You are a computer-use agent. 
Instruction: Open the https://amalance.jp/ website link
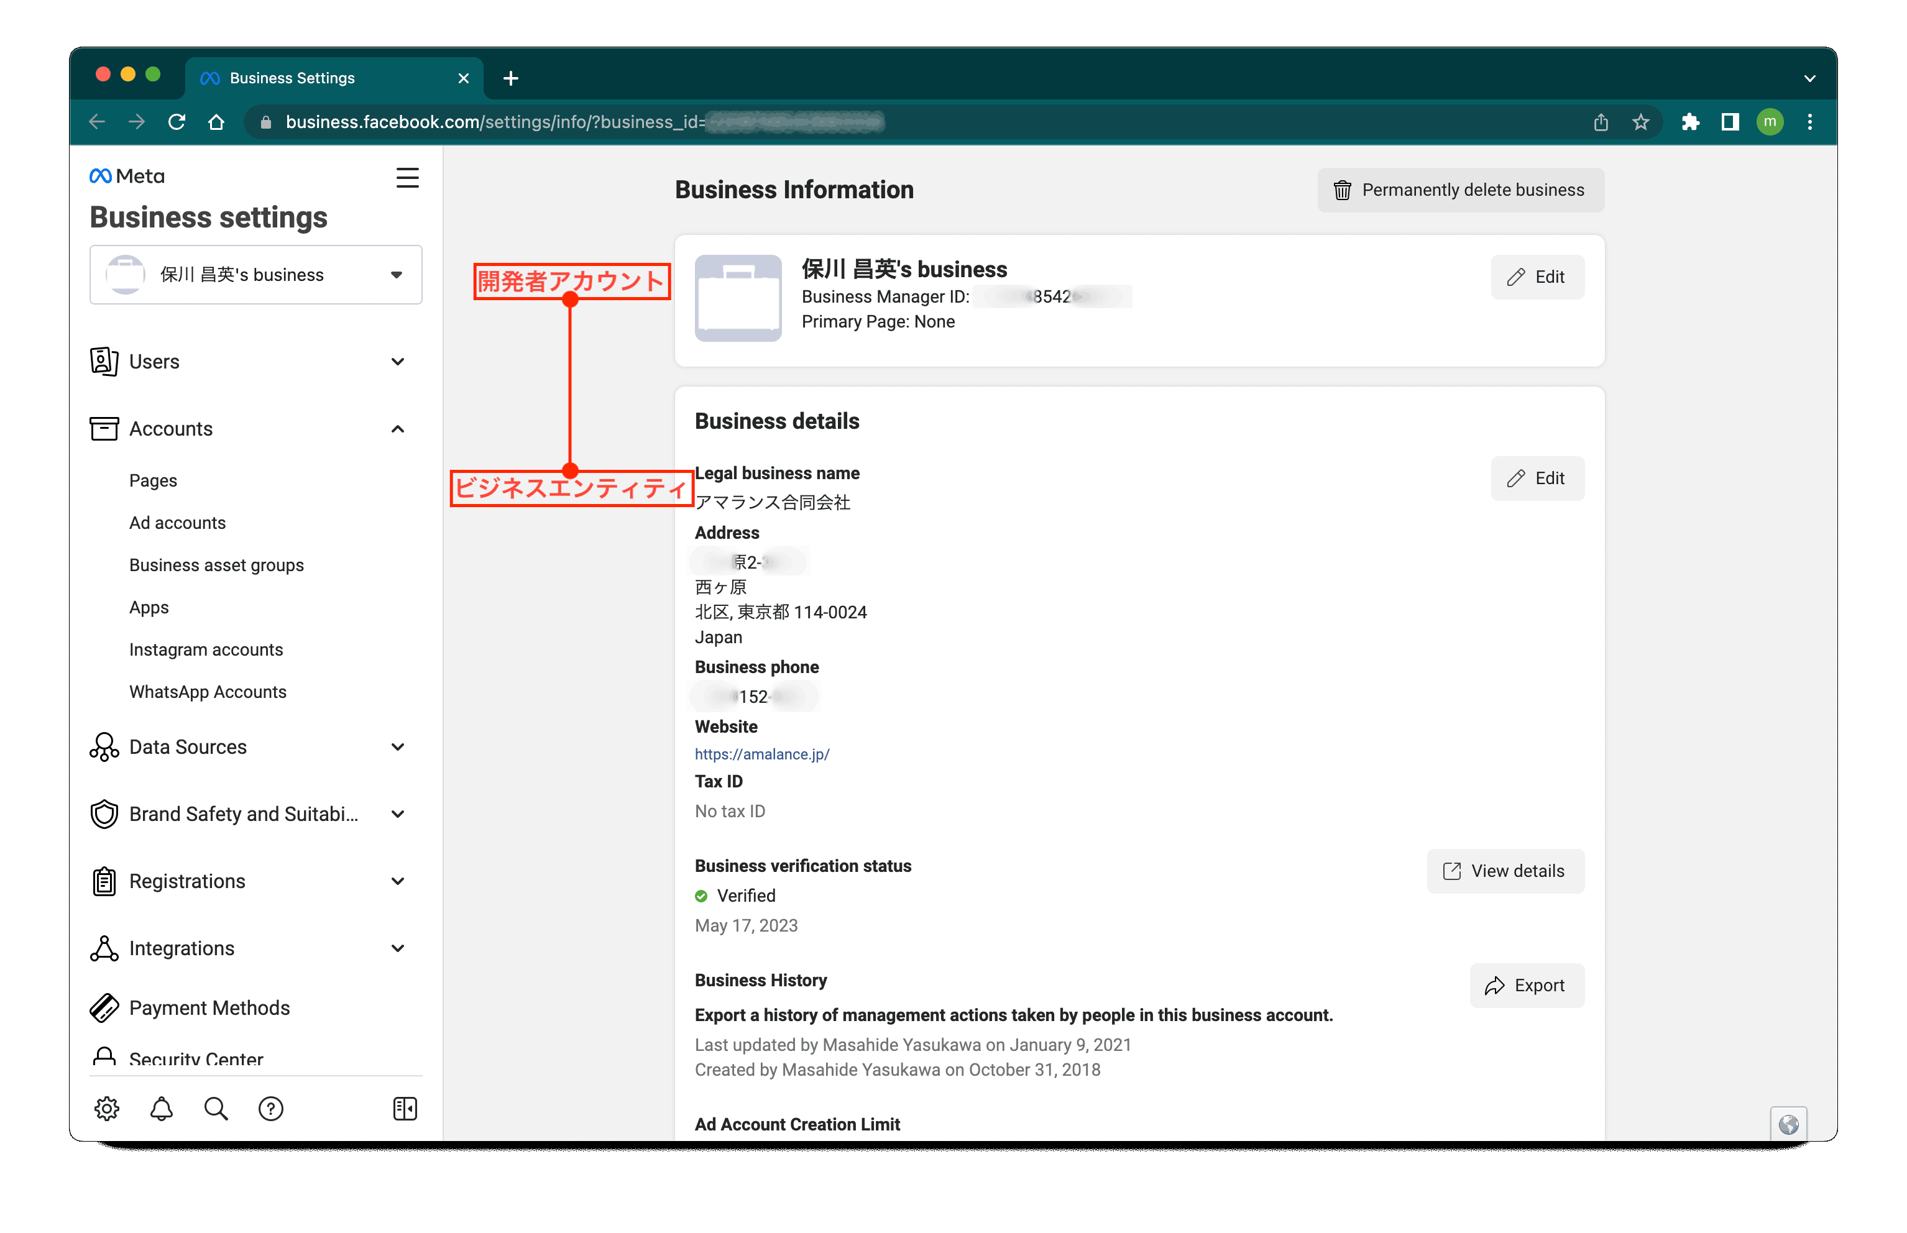[x=761, y=754]
